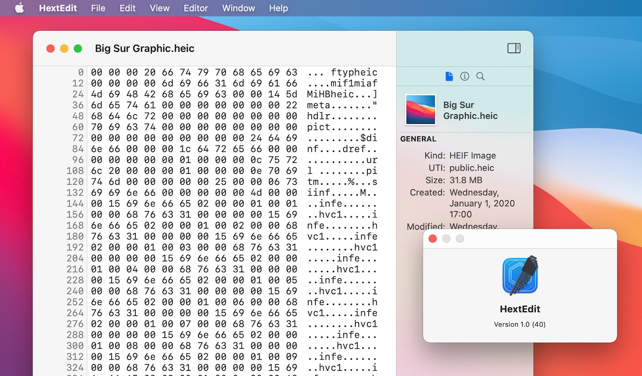
Task: Click the ASCII text 'MiHBheic...]'
Action: pyautogui.click(x=342, y=94)
